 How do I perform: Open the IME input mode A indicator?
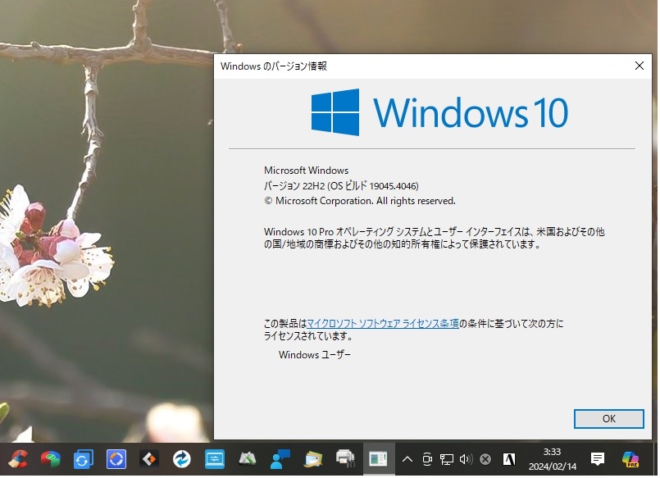(510, 460)
